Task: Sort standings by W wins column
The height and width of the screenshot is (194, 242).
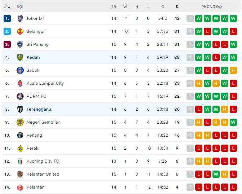Action: coord(125,6)
